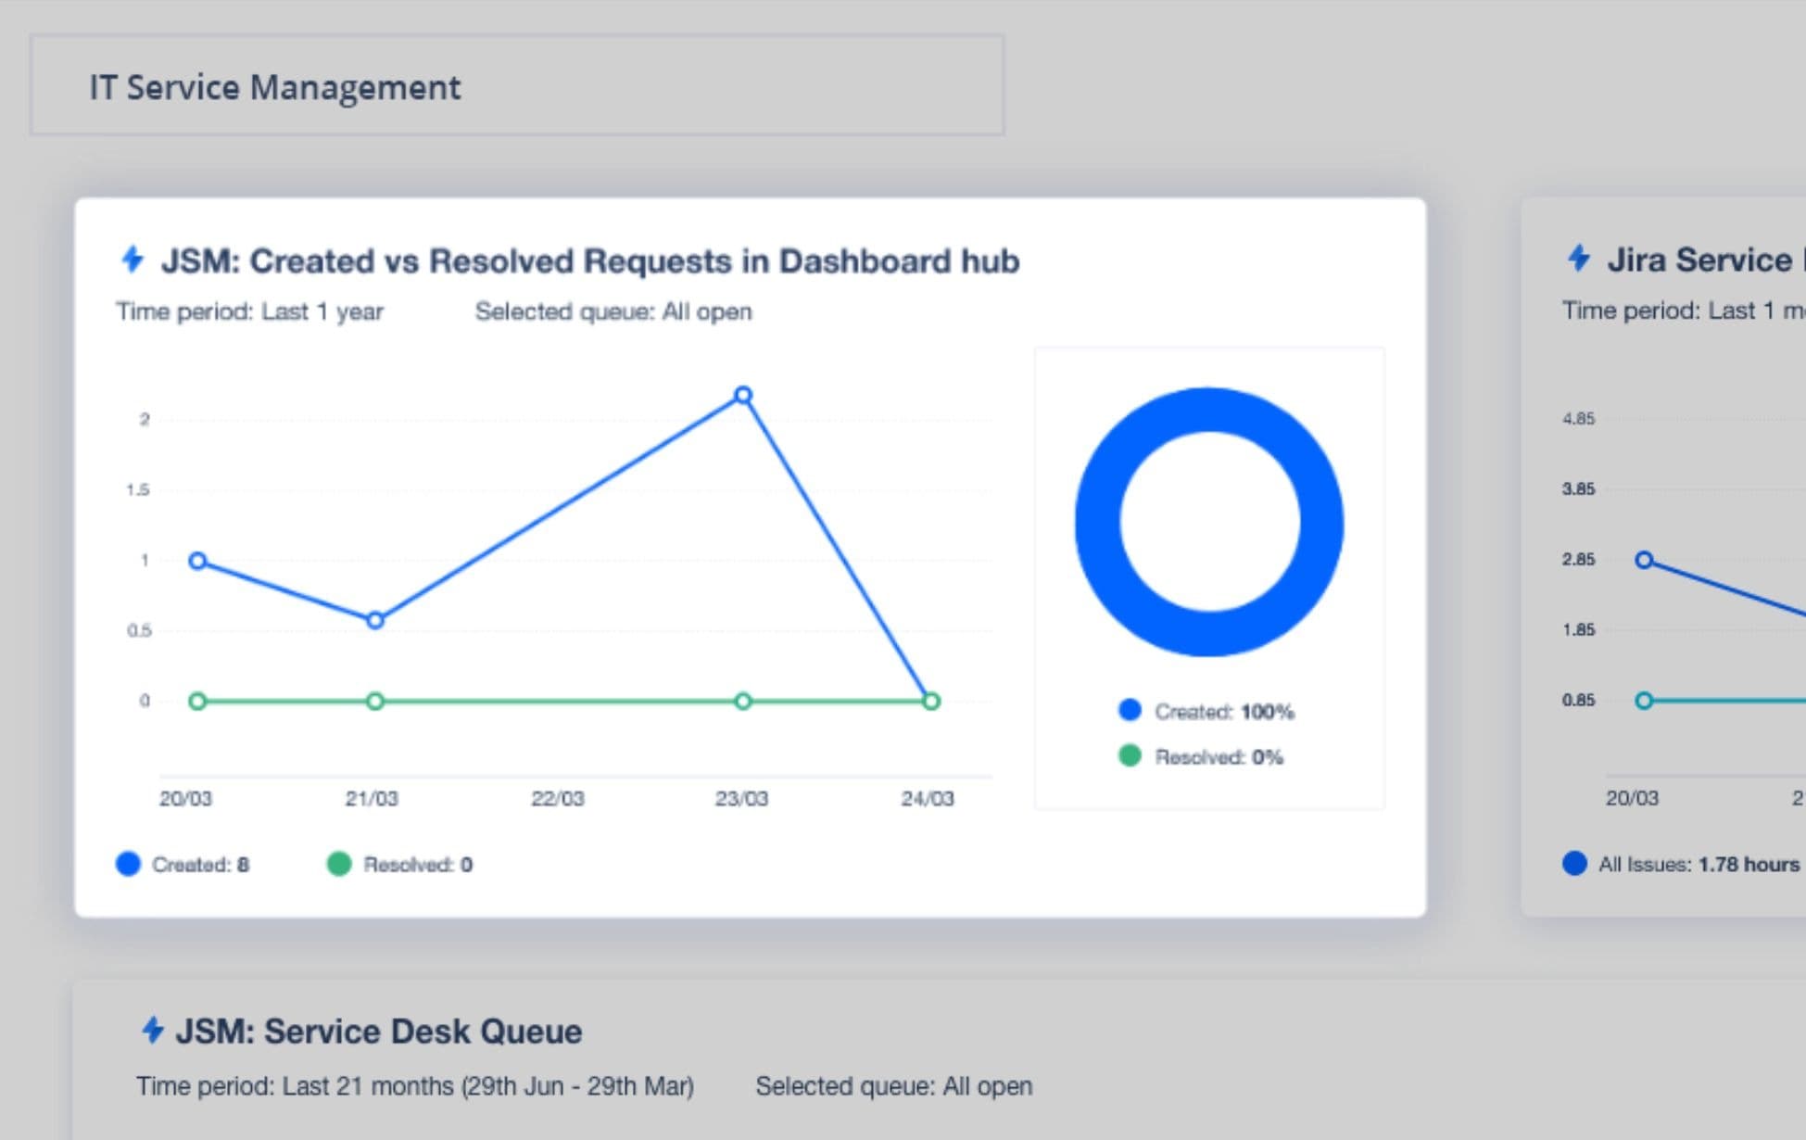Screen dimensions: 1806x1140
Task: Toggle the Created: 8 series legend label
Action: point(200,865)
